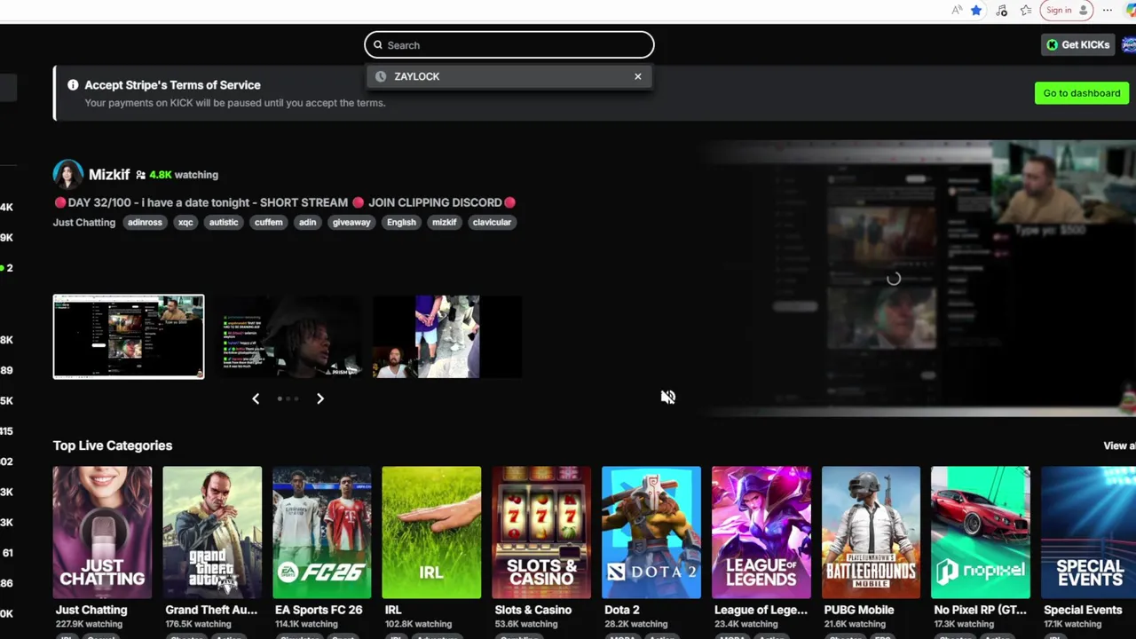Click the magnifier icon in search box

[377, 45]
